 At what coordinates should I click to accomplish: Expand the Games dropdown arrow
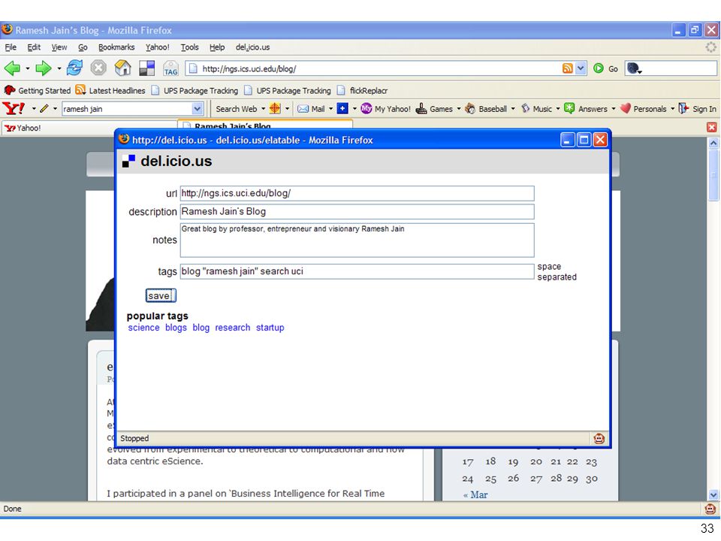coord(459,109)
